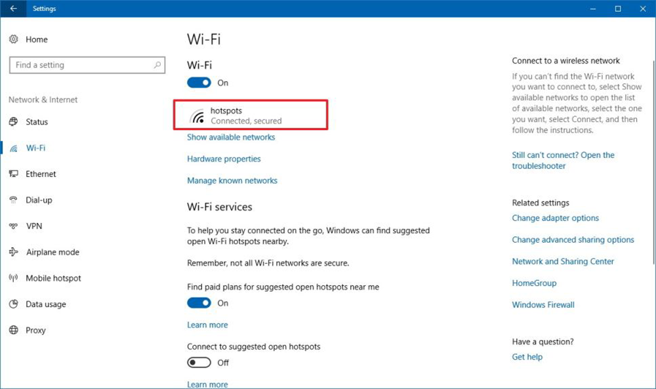The image size is (656, 389).
Task: Open Hardware properties link
Action: coord(224,159)
